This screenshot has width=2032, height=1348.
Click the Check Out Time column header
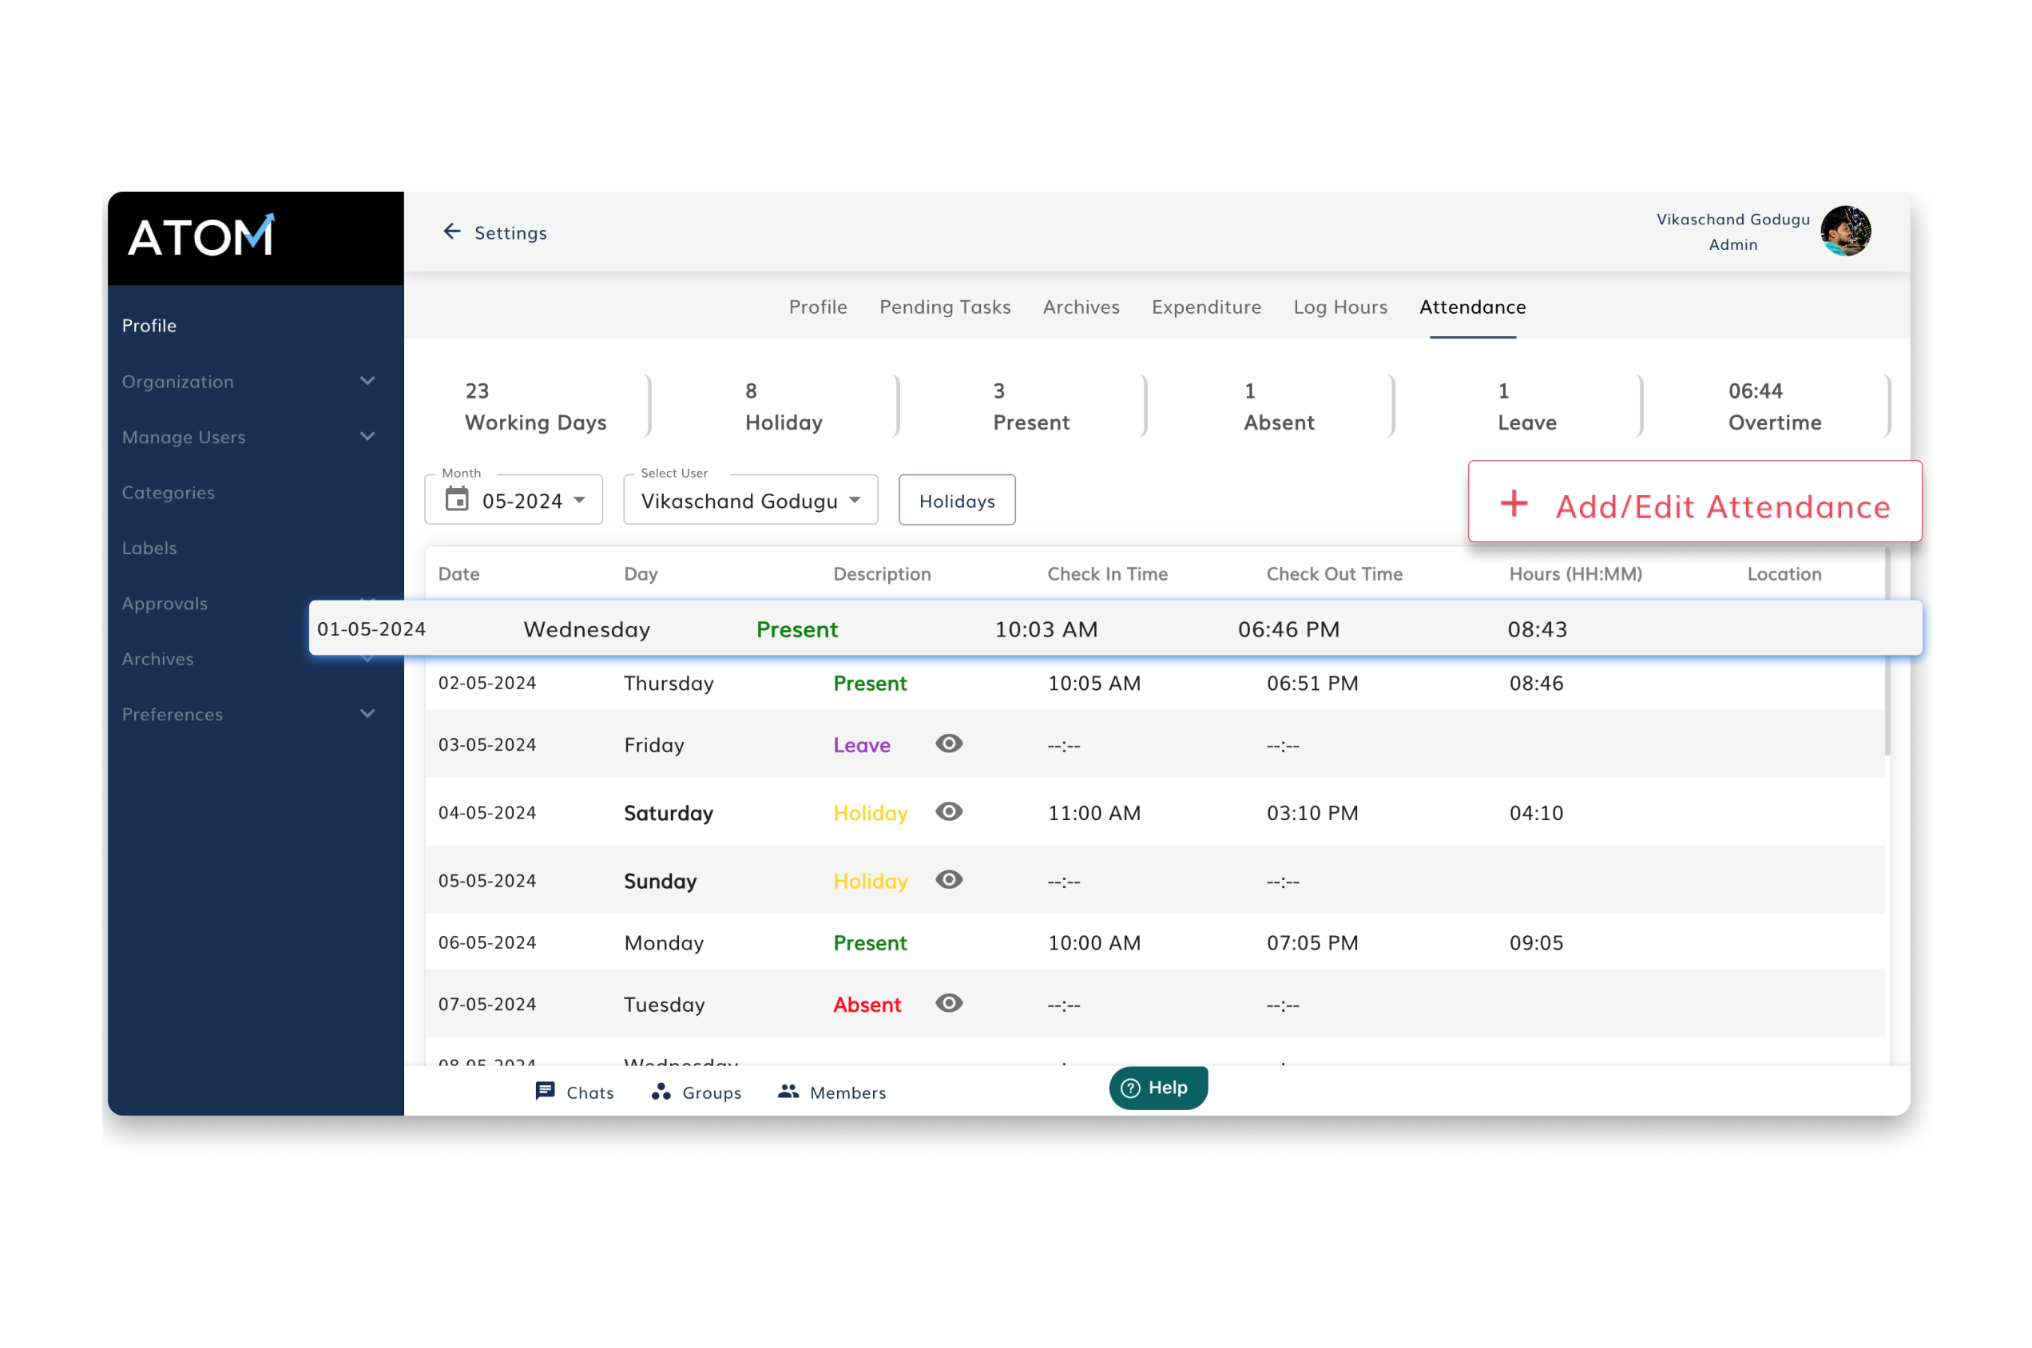point(1334,573)
